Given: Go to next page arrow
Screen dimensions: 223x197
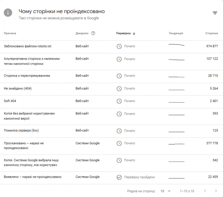Looking at the screenshot, I should (216, 191).
